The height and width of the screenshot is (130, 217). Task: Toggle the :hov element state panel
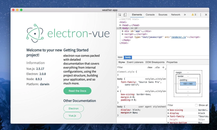coord(150,67)
